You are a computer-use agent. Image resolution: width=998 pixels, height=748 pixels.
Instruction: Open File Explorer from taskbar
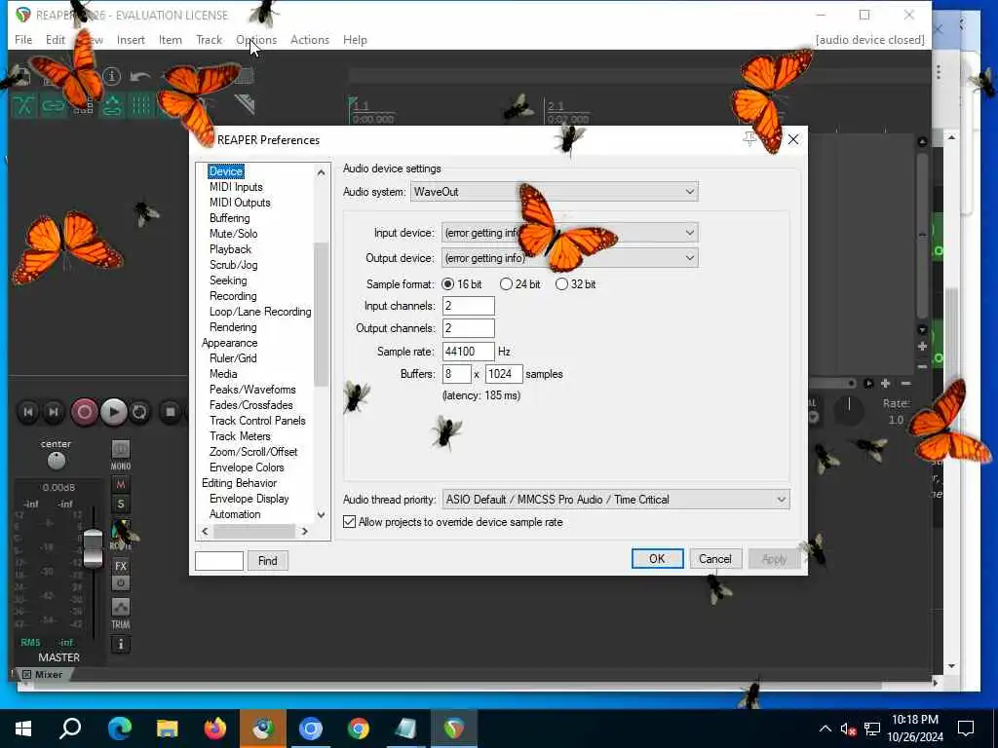(x=167, y=729)
